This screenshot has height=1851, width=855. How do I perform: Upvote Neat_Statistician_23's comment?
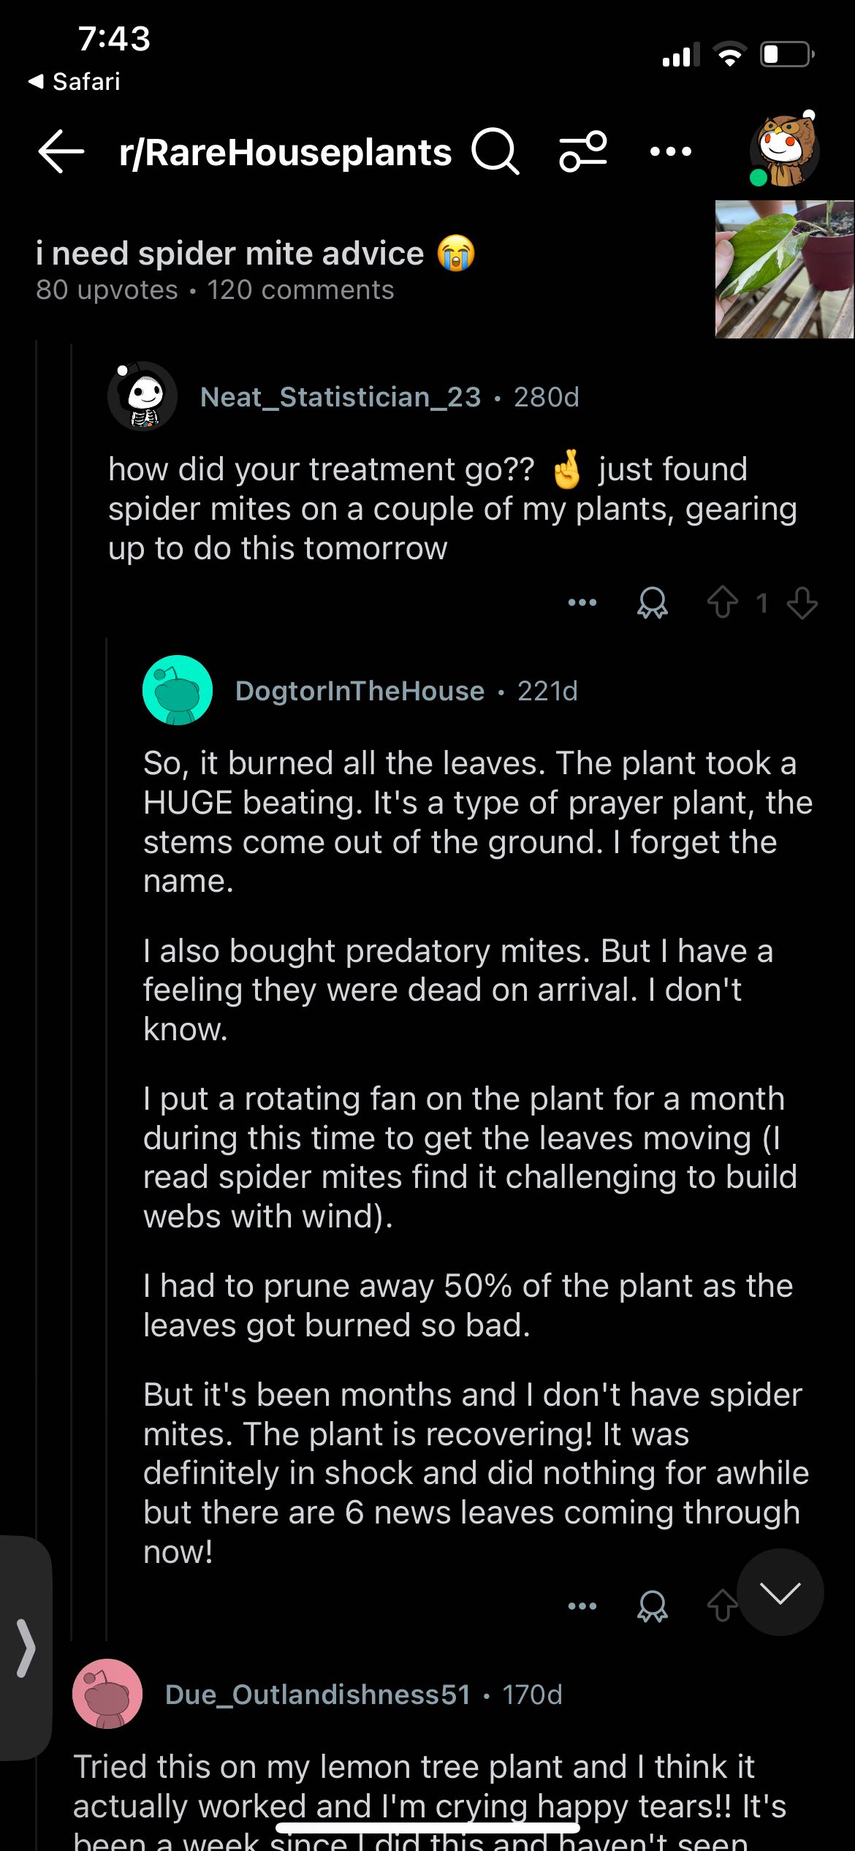[722, 603]
